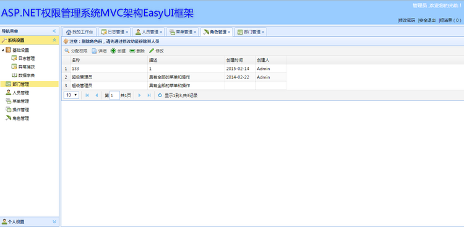Click the 菜单管理 tab icon
This screenshot has height=227, width=464.
(x=172, y=32)
